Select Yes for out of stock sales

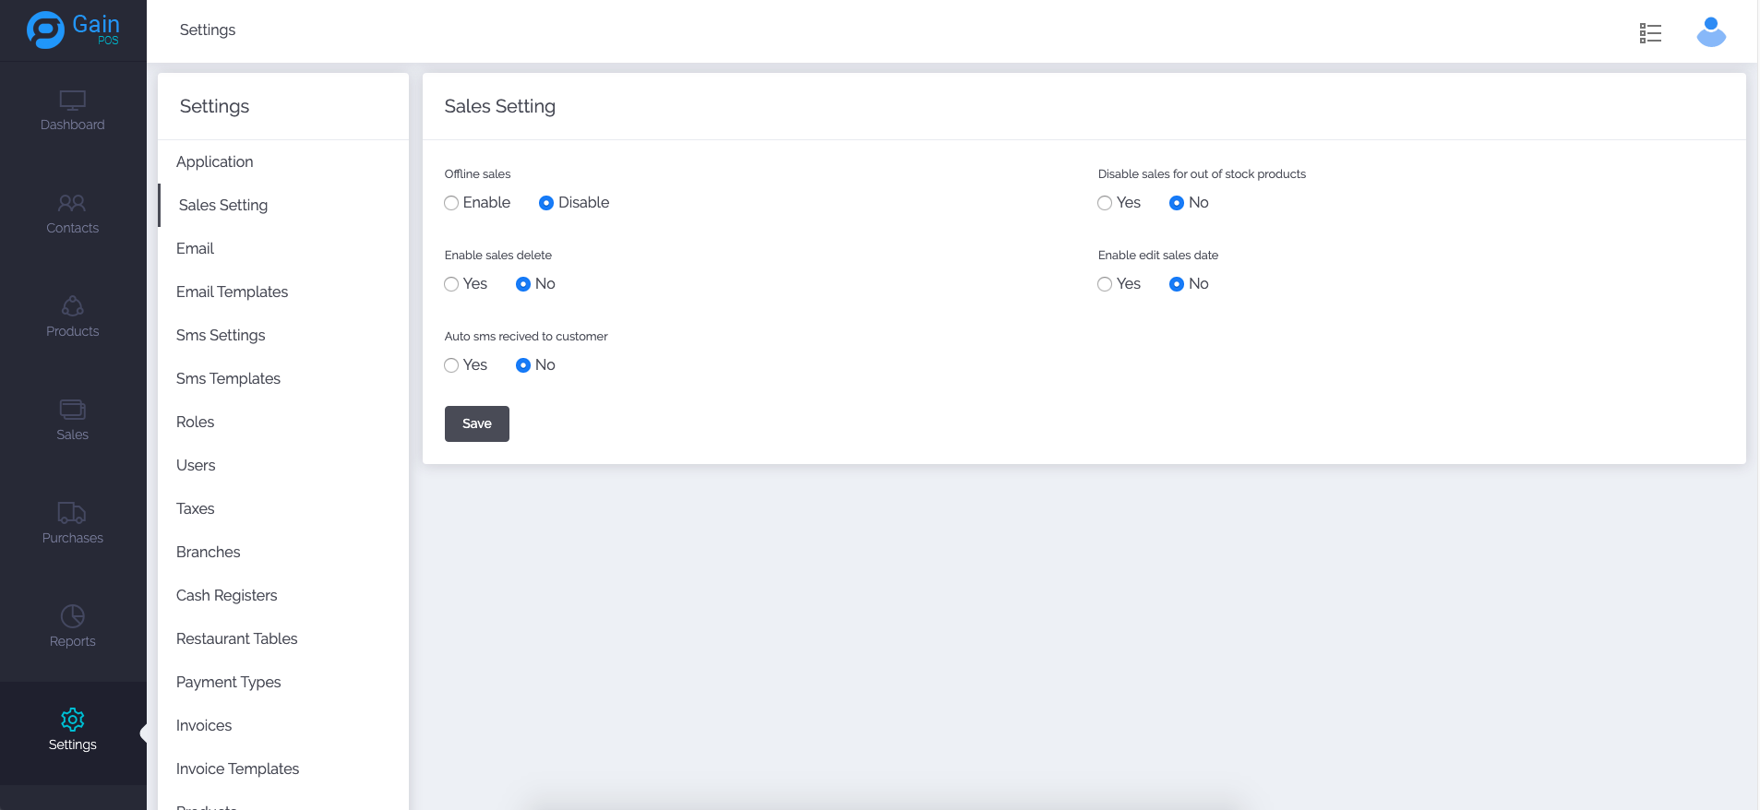(1105, 203)
